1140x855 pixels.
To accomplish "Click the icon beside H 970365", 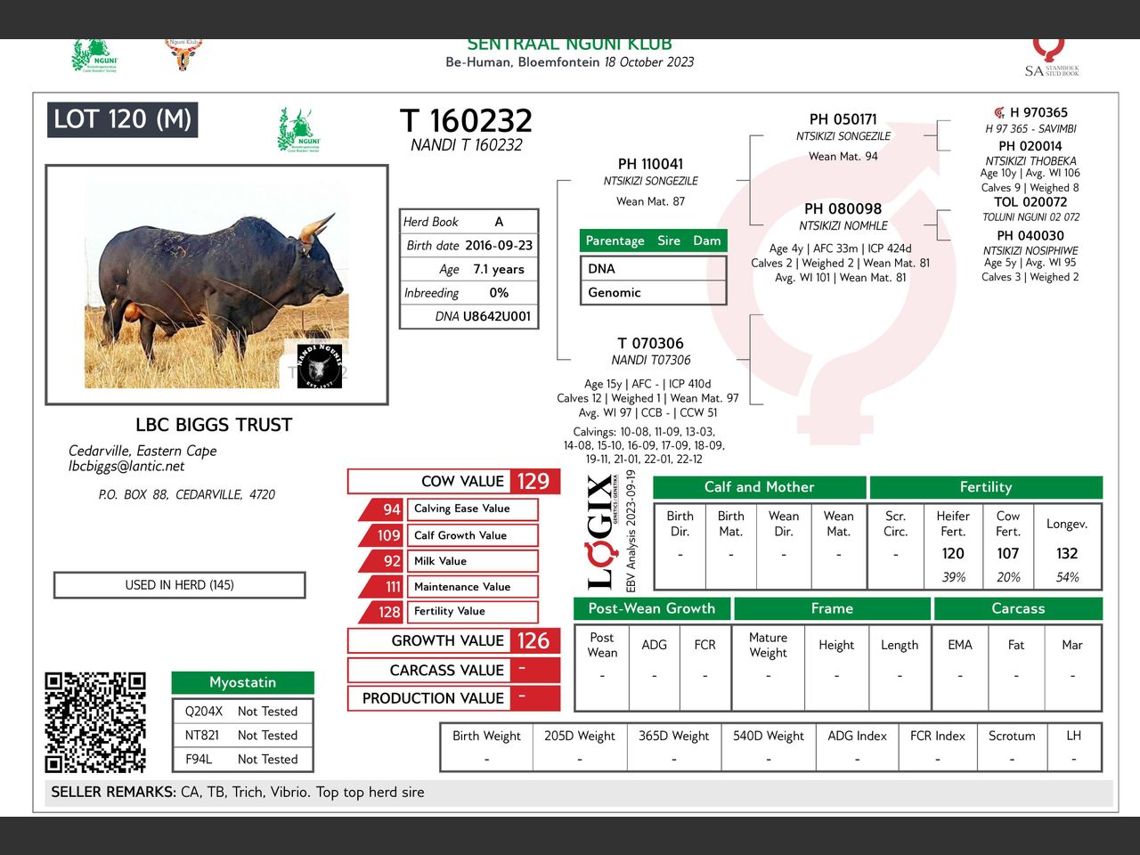I will [999, 113].
